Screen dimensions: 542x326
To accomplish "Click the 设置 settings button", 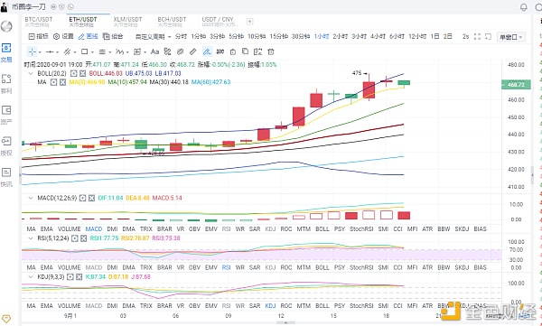I will (x=63, y=36).
